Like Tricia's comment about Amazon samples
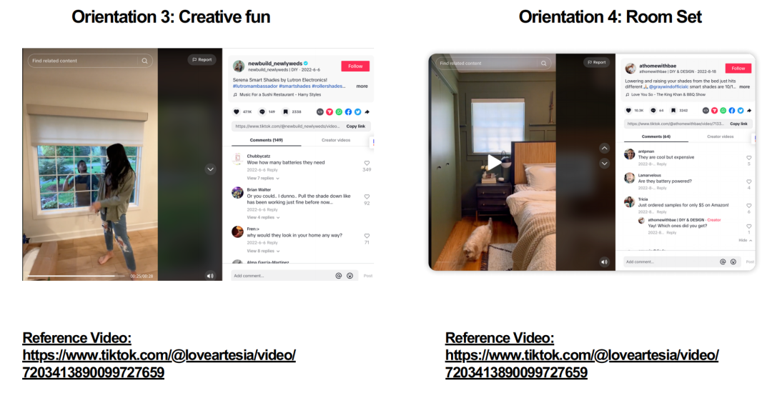 coord(749,206)
